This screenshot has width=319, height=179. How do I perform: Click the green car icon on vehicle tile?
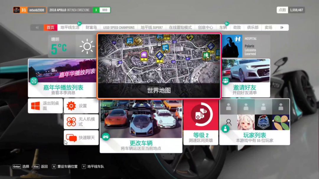pos(106,137)
